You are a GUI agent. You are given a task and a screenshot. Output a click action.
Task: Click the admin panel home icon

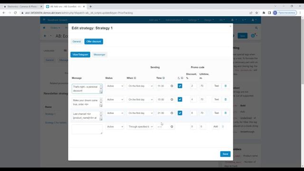pyautogui.click(x=44, y=28)
